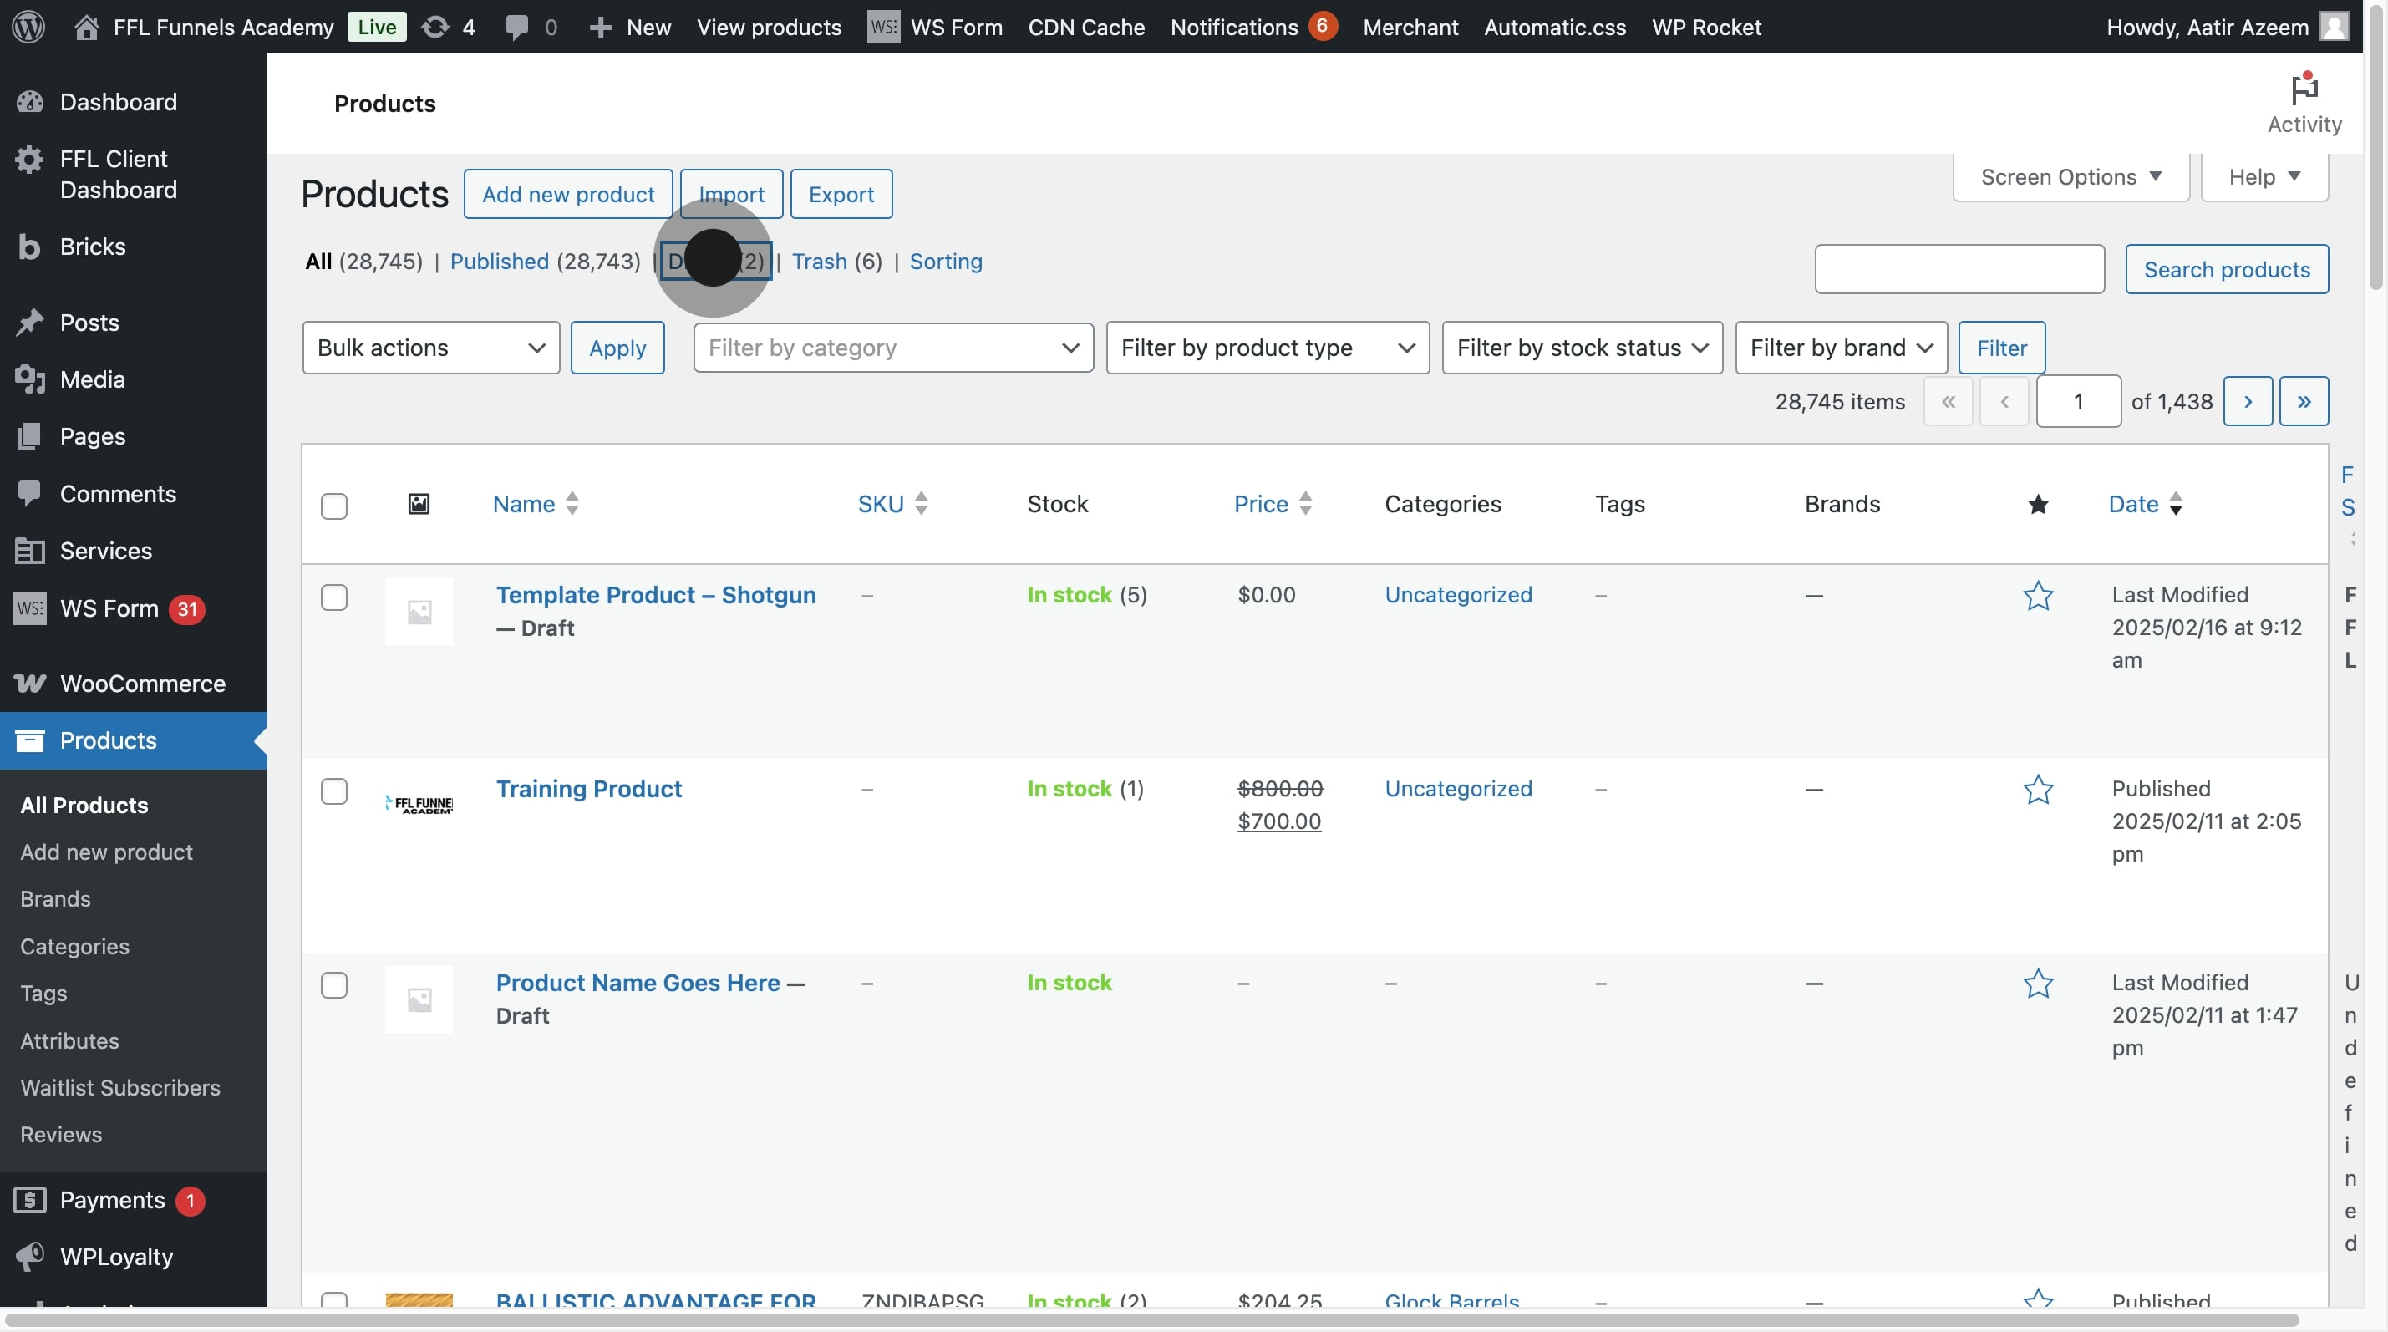This screenshot has height=1332, width=2388.
Task: Go to the next products page arrow
Action: tap(2247, 401)
